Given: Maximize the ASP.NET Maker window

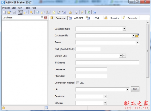Looking at the screenshot, I should (137, 2).
